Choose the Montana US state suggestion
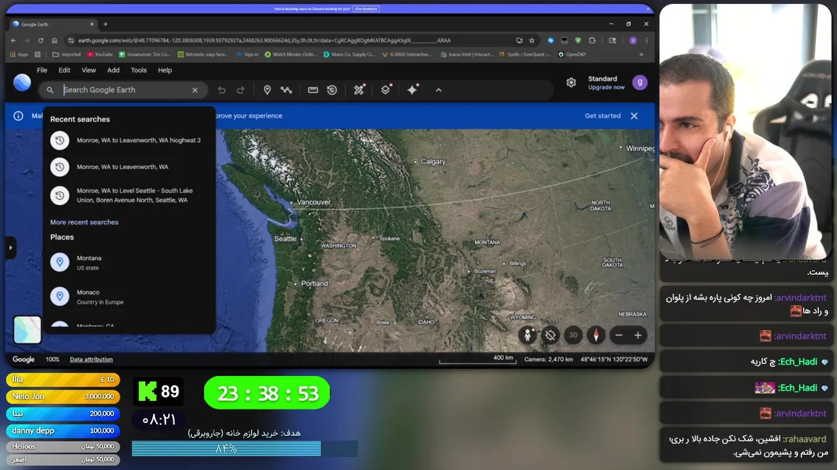 click(129, 262)
